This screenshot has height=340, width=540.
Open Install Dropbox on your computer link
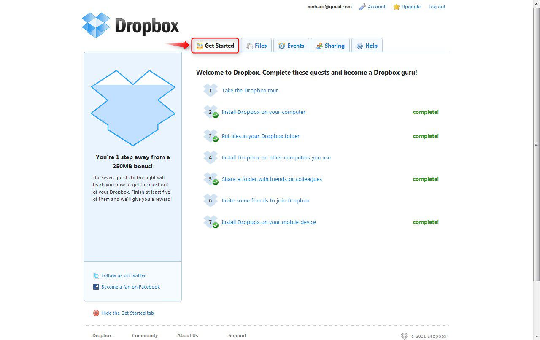click(x=264, y=112)
